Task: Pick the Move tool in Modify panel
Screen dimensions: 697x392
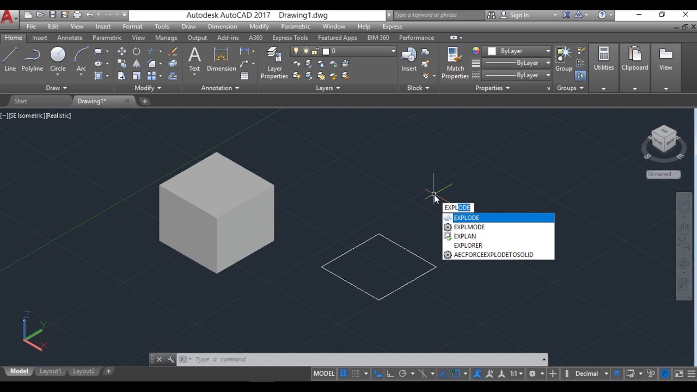Action: (x=121, y=51)
